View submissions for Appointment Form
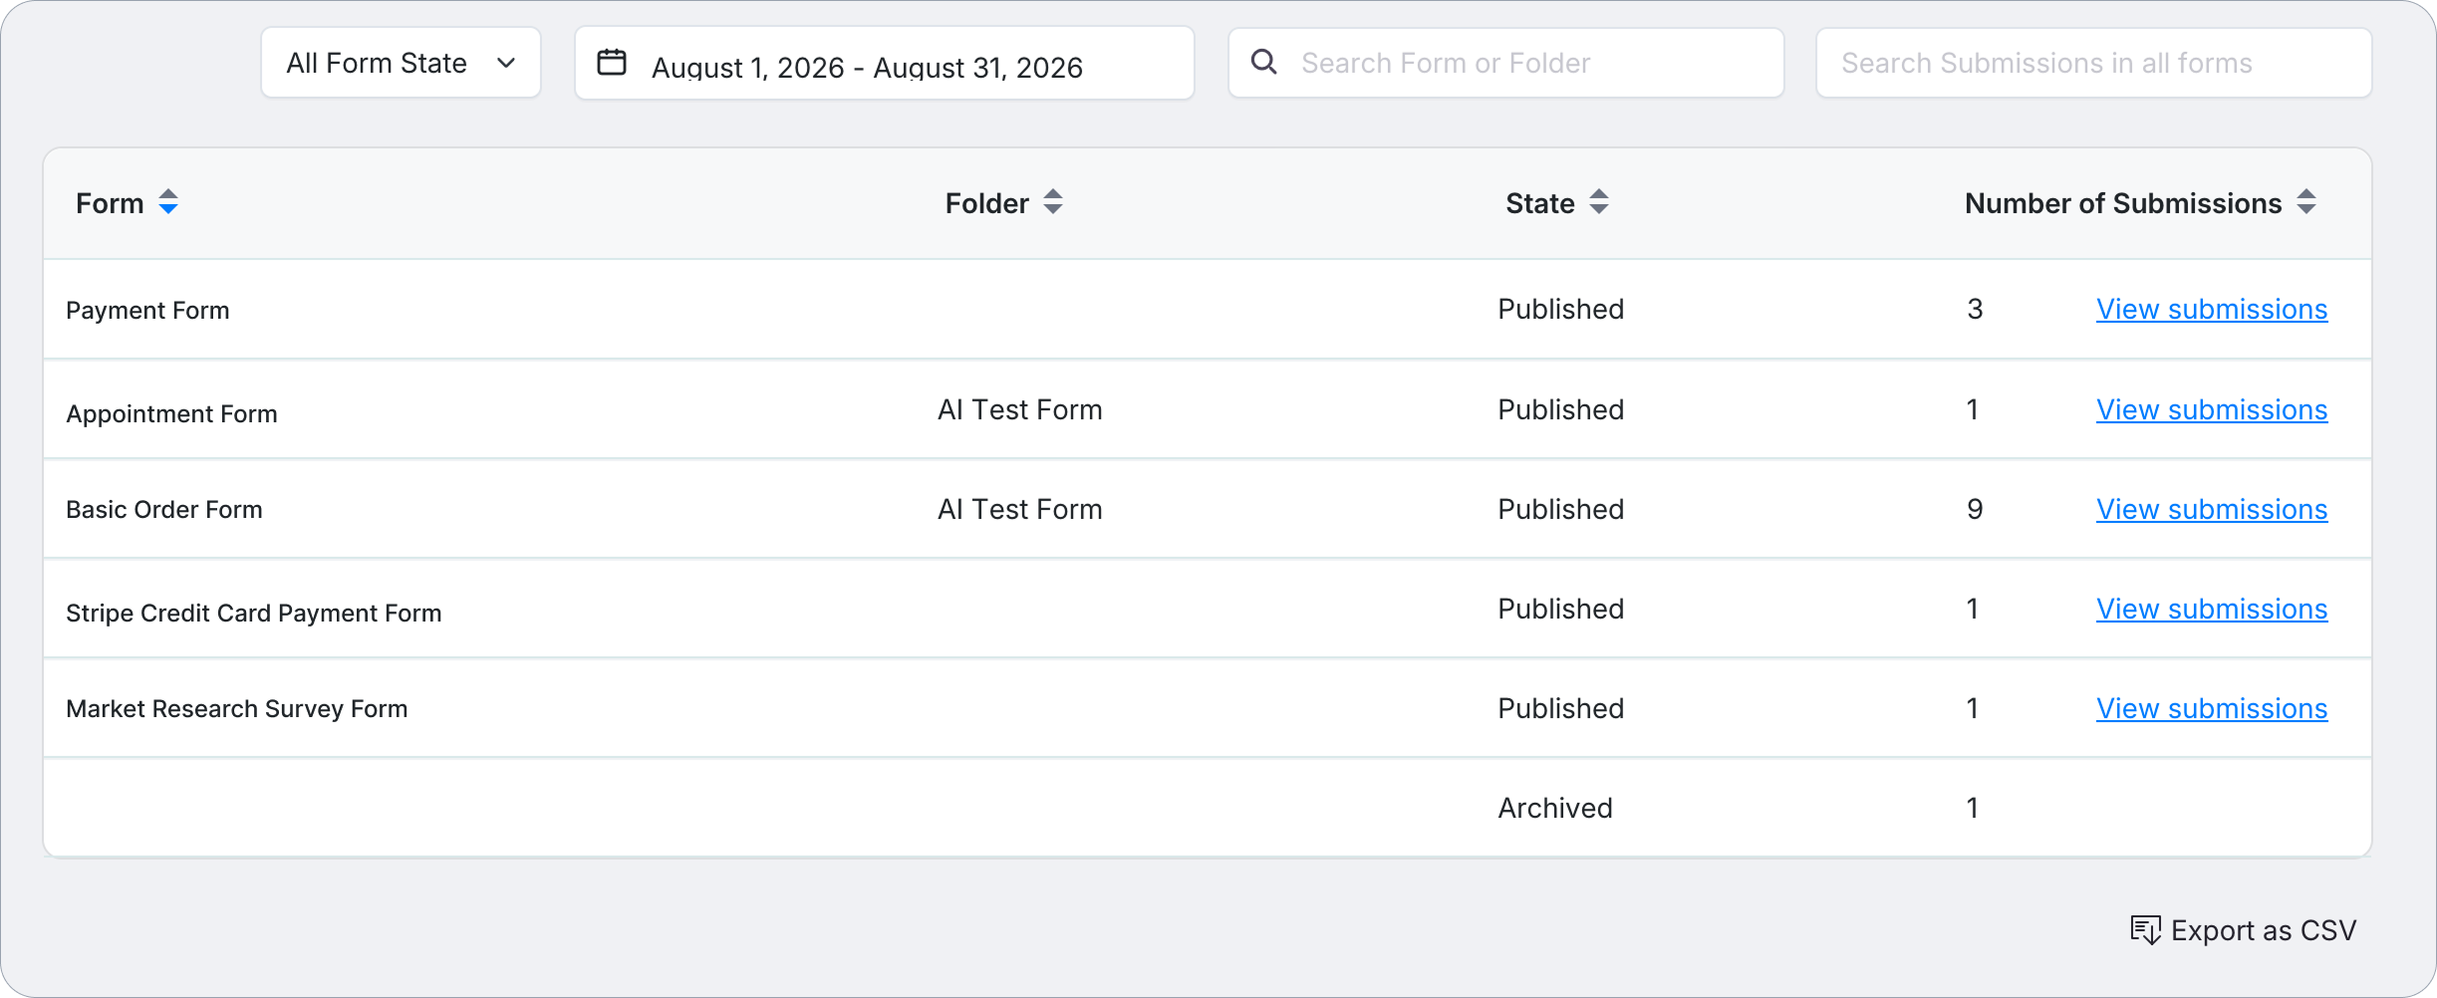The height and width of the screenshot is (998, 2437). tap(2212, 410)
